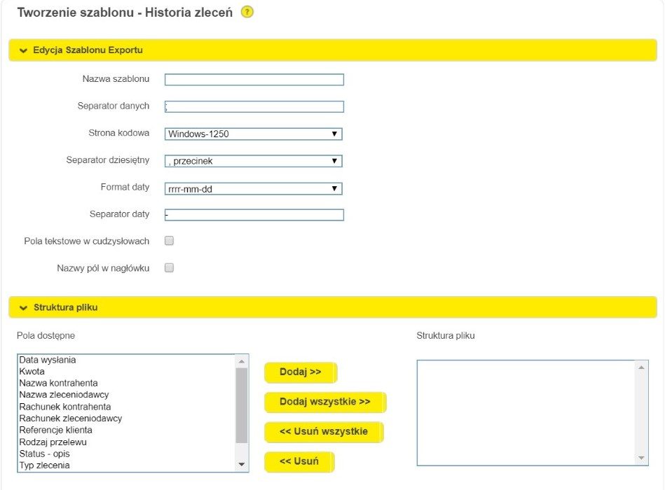Click the Separator daty input field
The height and width of the screenshot is (490, 665).
(254, 215)
